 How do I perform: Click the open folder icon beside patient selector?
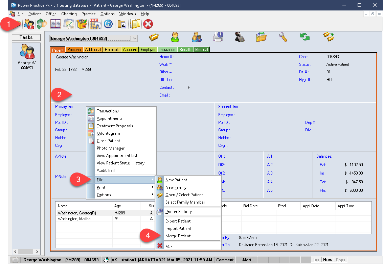click(x=154, y=37)
